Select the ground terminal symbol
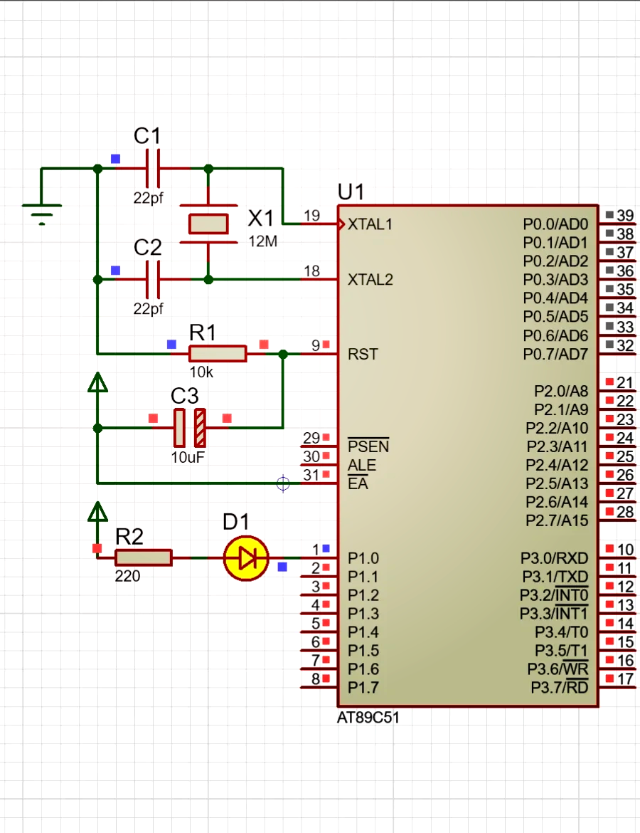This screenshot has height=833, width=640. coord(41,214)
